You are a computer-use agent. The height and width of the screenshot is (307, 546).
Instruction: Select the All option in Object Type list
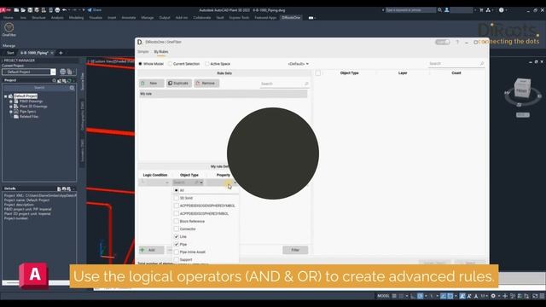(177, 190)
